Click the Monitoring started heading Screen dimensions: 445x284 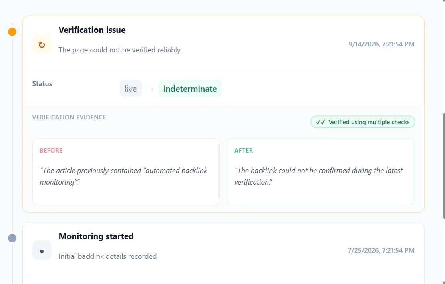[x=96, y=236]
